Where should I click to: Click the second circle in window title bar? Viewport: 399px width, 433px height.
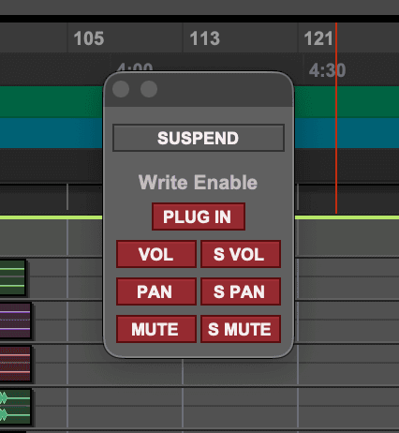pyautogui.click(x=149, y=89)
